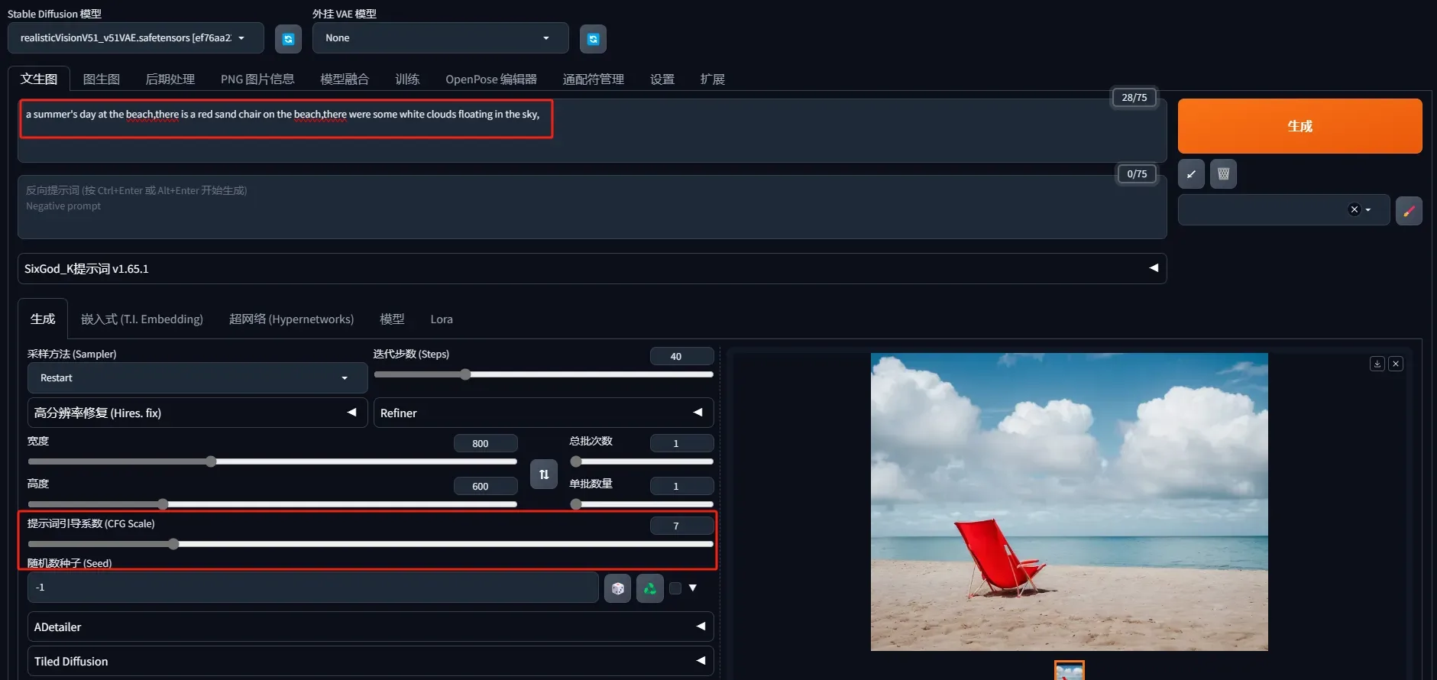Open the style editor pencil icon
The width and height of the screenshot is (1437, 680).
pyautogui.click(x=1409, y=211)
